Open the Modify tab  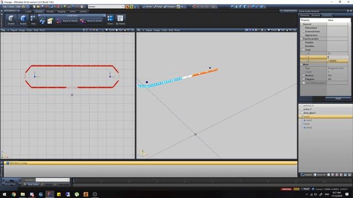point(50,11)
